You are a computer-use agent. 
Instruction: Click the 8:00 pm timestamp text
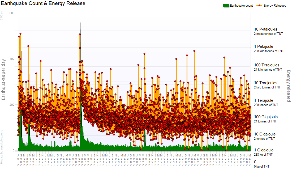(x=2, y=15)
